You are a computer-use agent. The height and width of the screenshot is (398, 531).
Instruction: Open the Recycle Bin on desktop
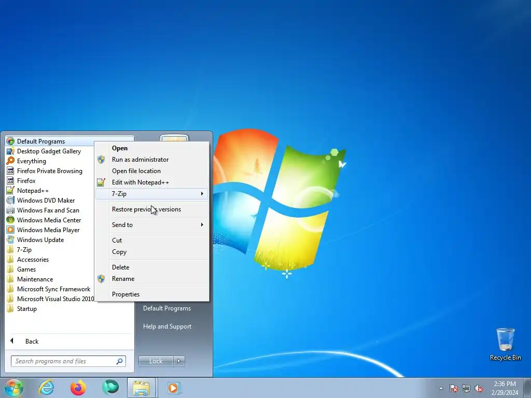505,344
